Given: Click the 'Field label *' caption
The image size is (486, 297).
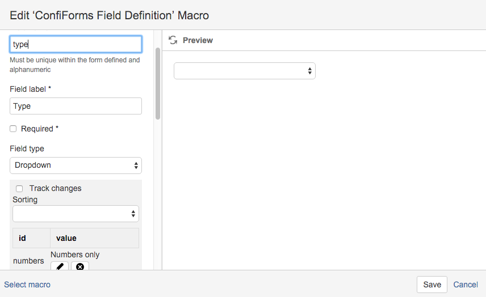Looking at the screenshot, I should (x=31, y=89).
